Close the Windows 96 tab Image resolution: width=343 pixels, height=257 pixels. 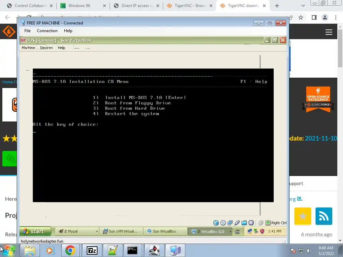105,6
